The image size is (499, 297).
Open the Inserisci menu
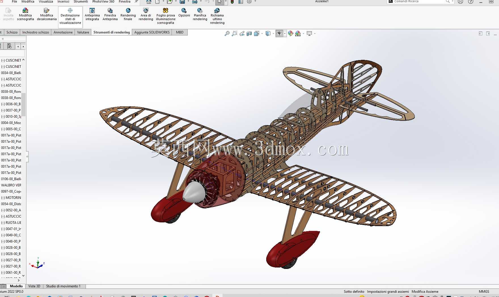(x=63, y=2)
